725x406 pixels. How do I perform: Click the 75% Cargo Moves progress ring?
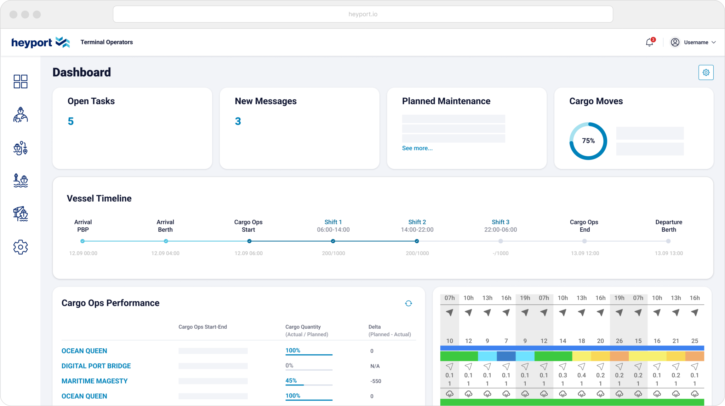pos(588,141)
